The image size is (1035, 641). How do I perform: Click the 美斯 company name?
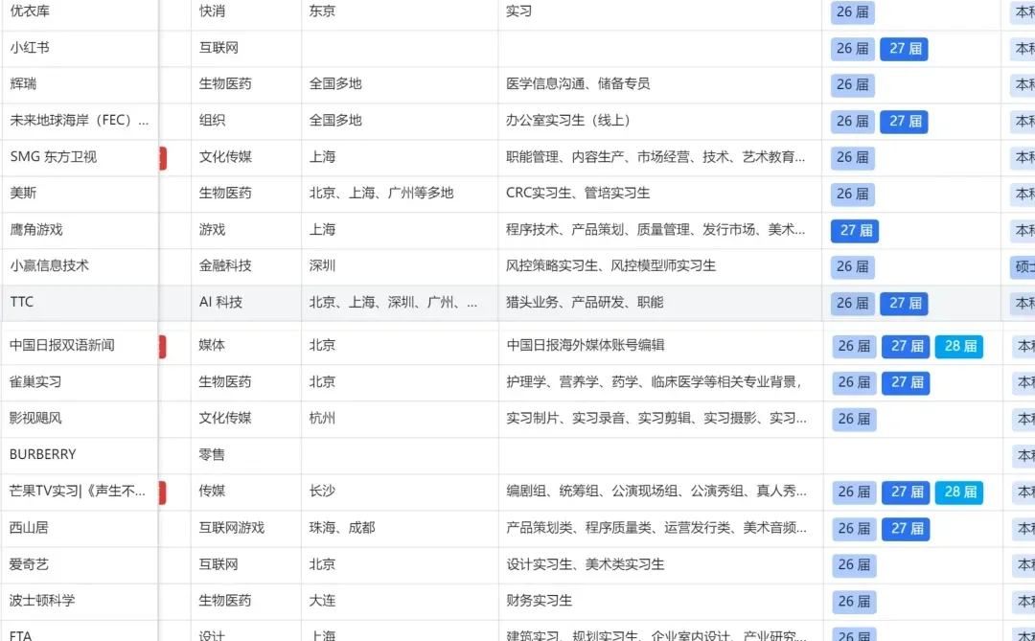(x=23, y=193)
